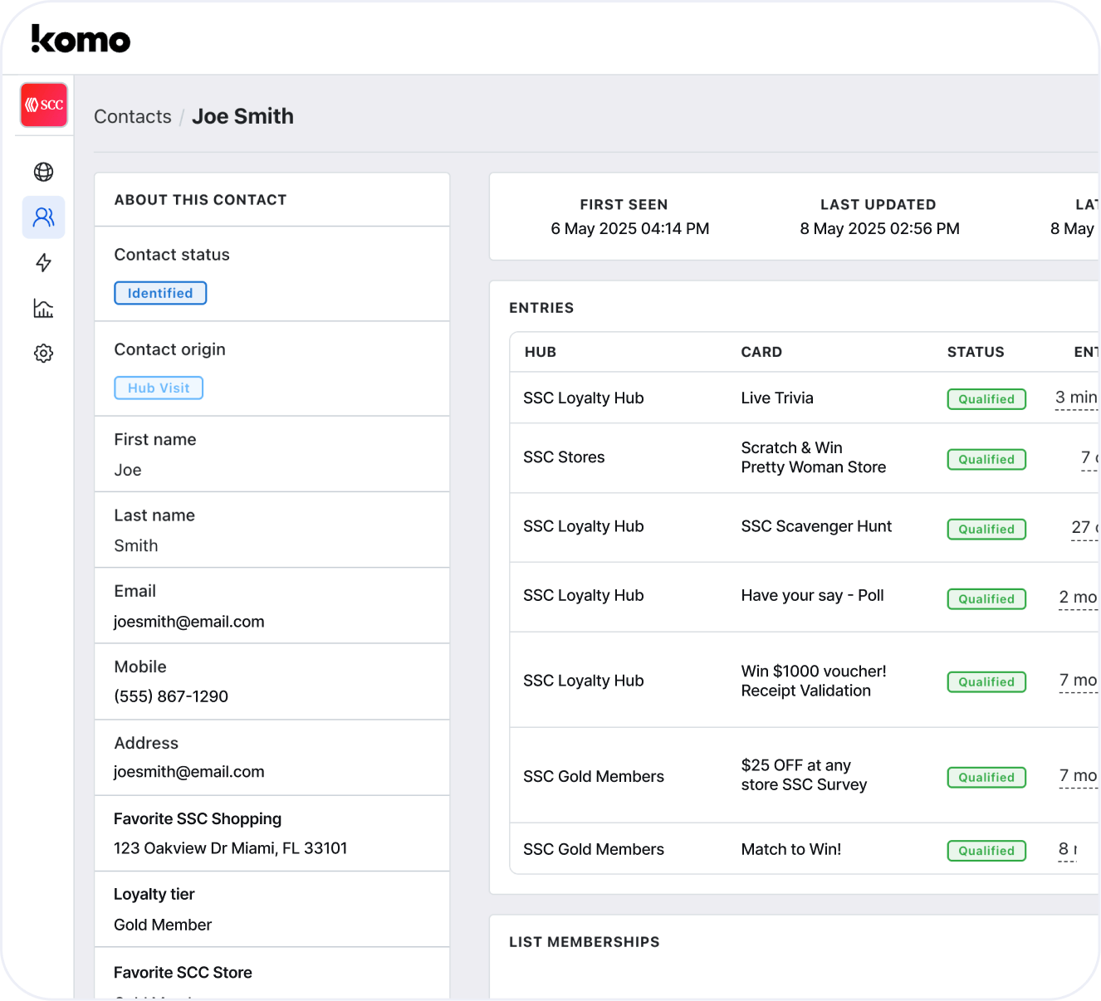1101x1001 pixels.
Task: Select the last name value Smith
Action: [136, 545]
